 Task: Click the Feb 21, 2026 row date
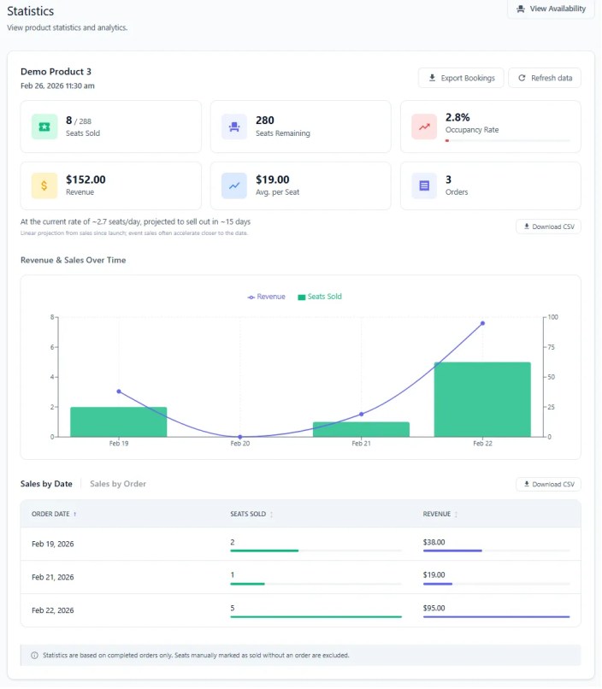tap(53, 577)
